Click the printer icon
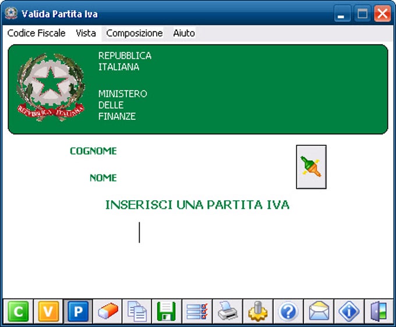The width and height of the screenshot is (396, 327). click(228, 311)
